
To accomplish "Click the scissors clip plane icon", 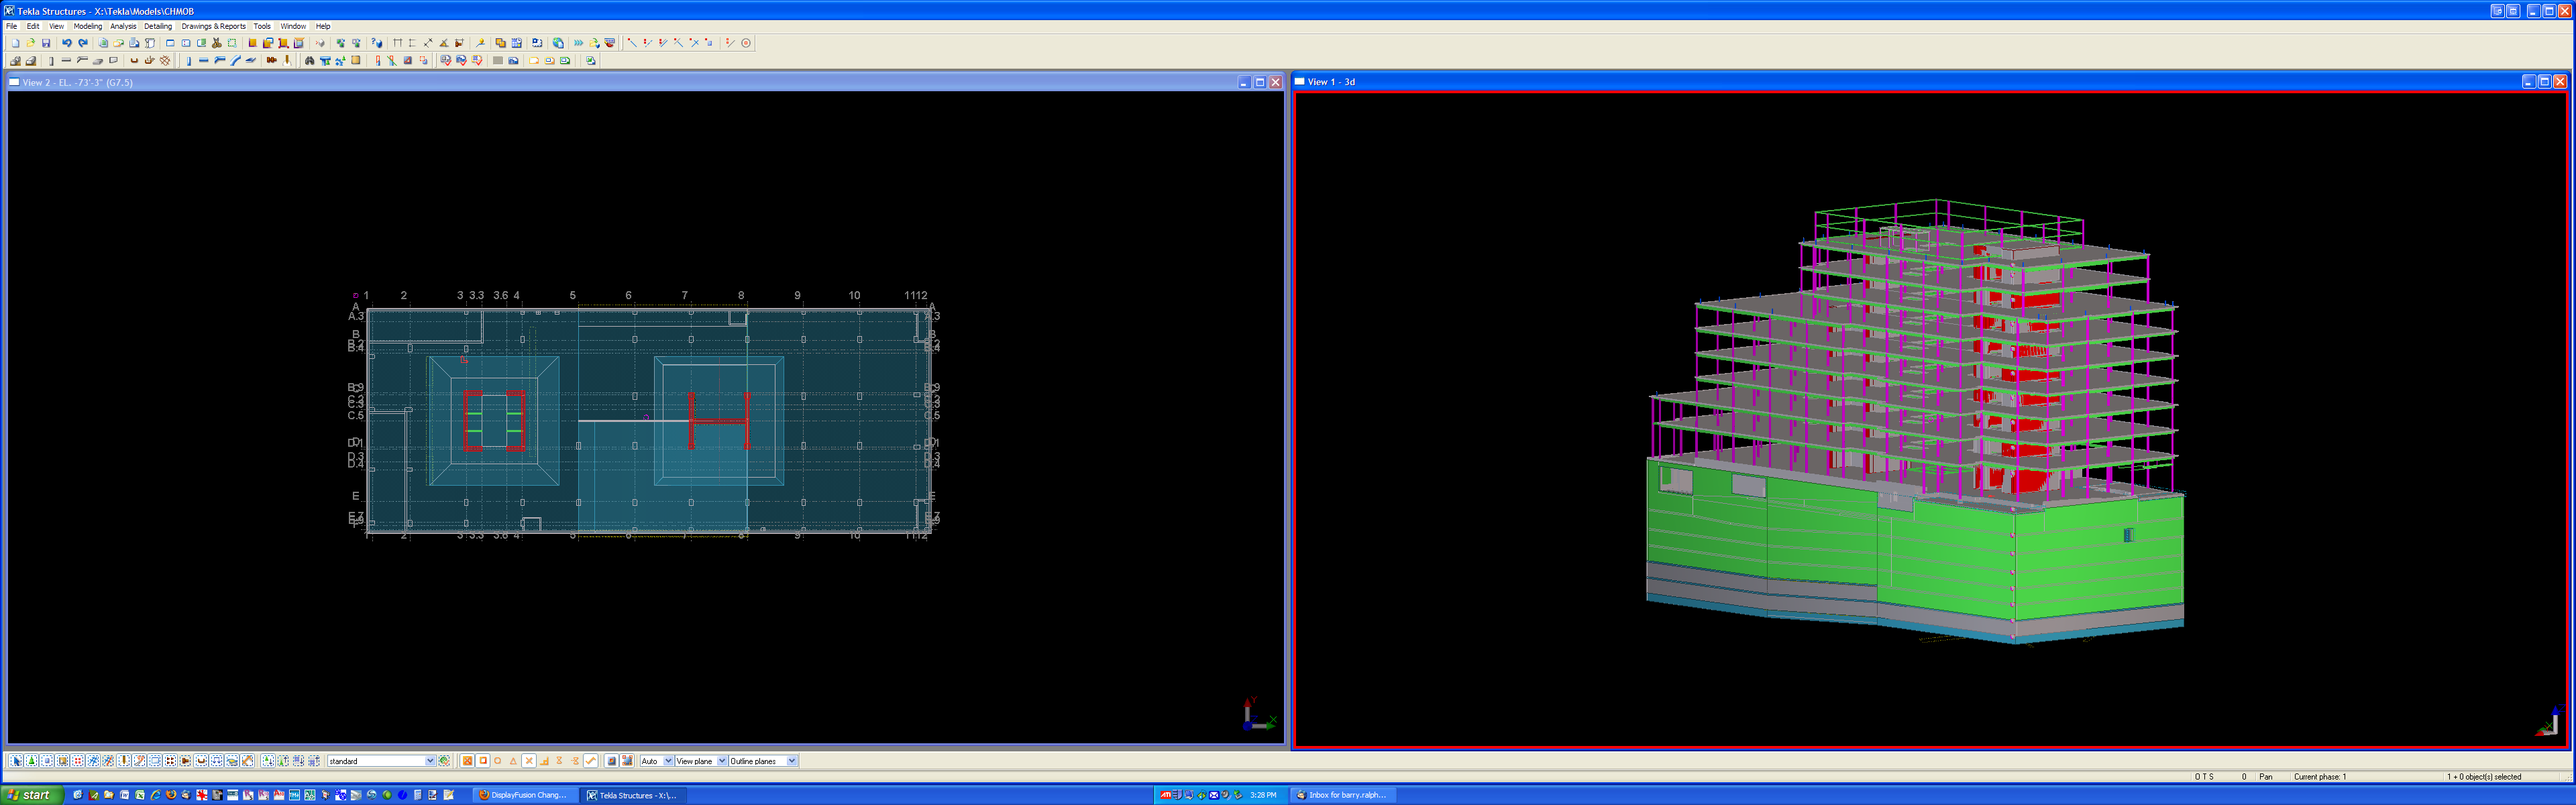I will pyautogui.click(x=216, y=43).
